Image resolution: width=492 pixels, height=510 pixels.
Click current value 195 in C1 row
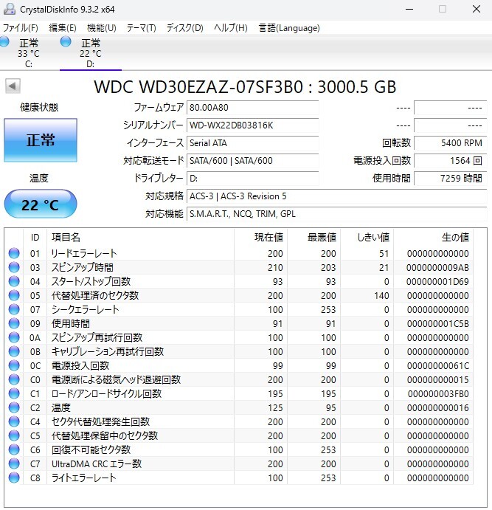[275, 394]
